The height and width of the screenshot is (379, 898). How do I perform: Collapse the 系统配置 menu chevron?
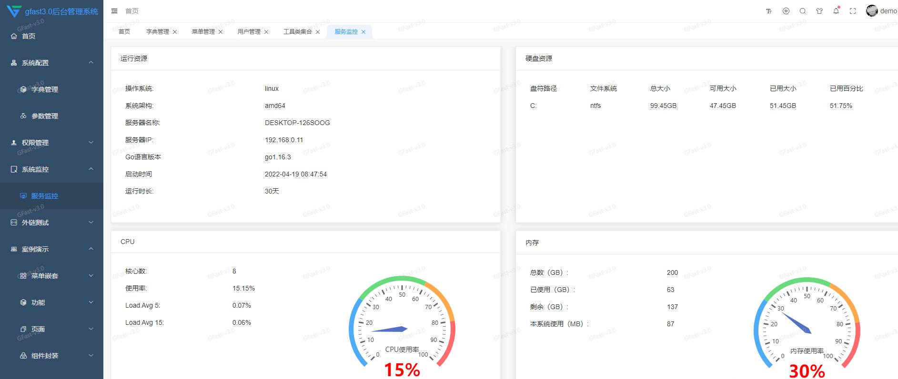pyautogui.click(x=91, y=62)
